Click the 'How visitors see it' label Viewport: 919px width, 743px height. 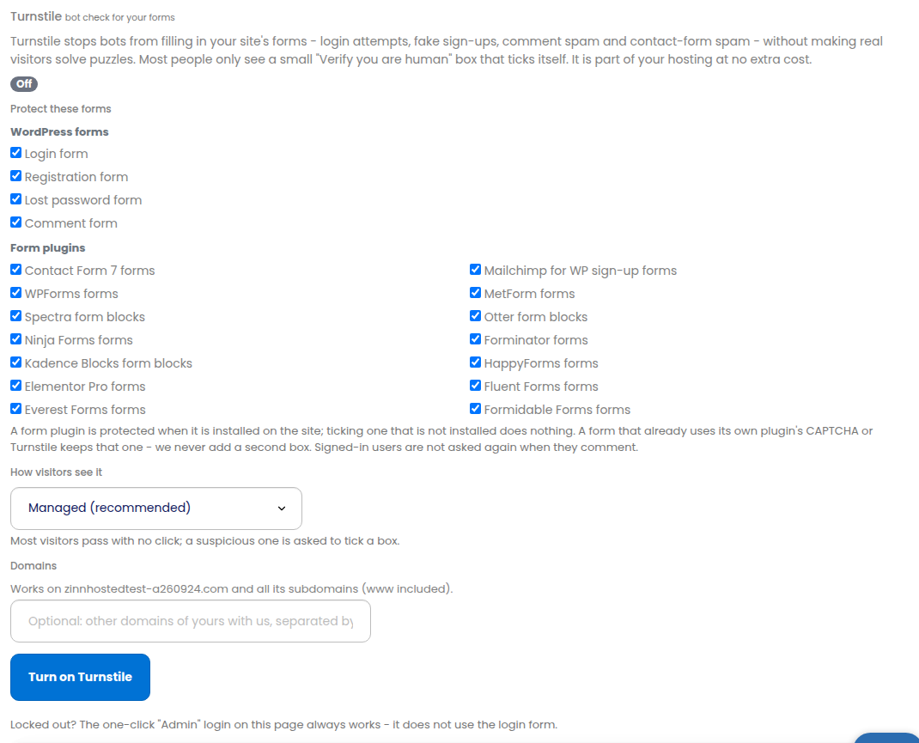click(x=57, y=472)
